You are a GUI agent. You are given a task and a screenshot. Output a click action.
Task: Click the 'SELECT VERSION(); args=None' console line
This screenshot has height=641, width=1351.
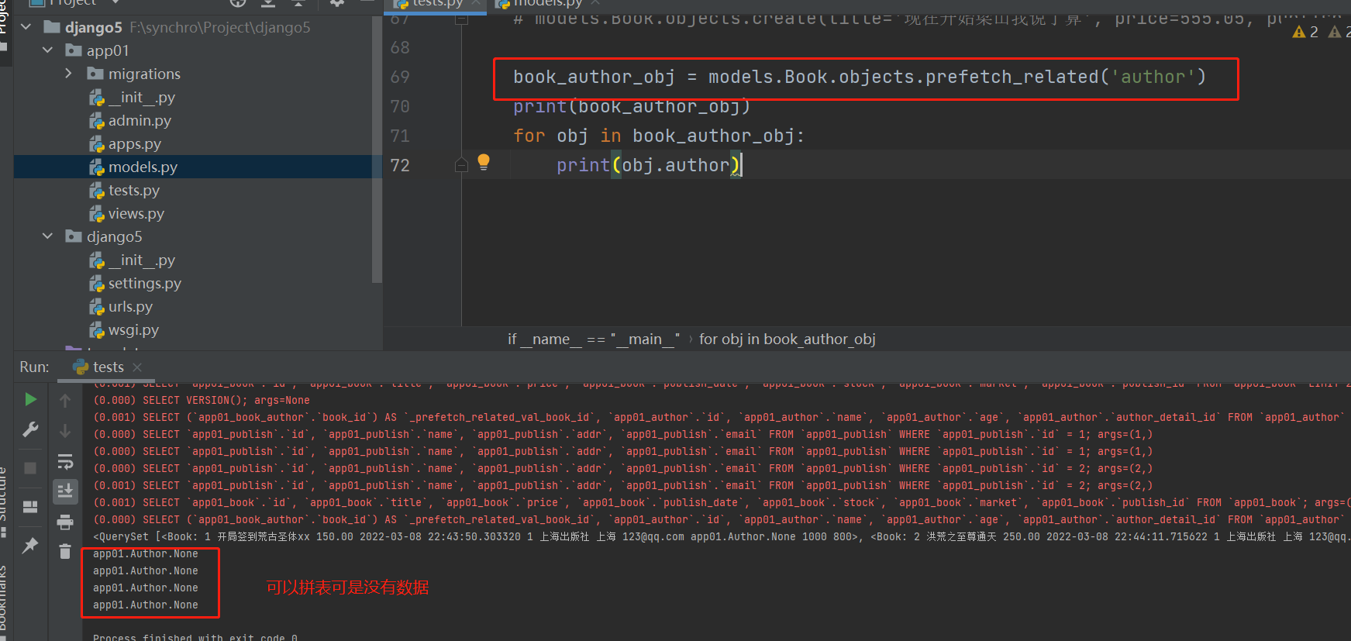pyautogui.click(x=202, y=400)
